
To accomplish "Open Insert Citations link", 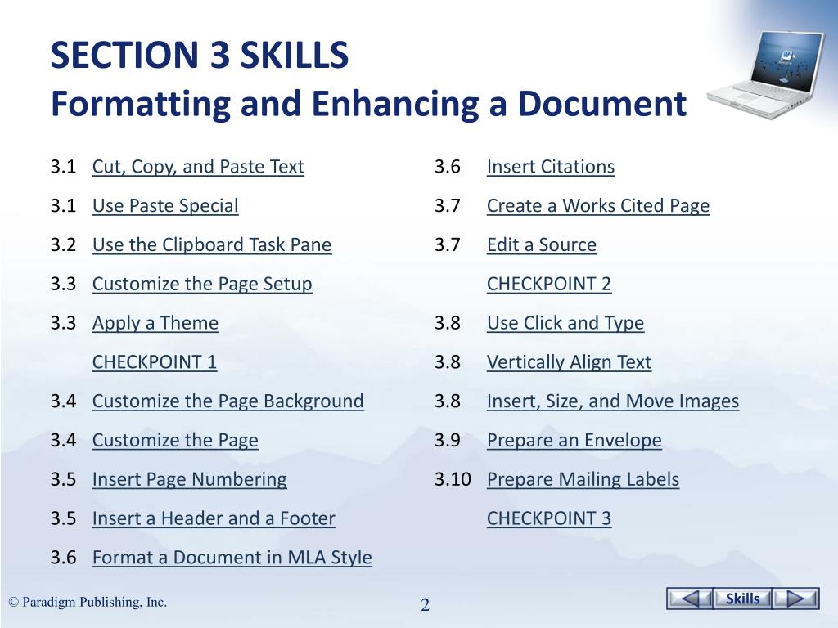I will click(551, 167).
